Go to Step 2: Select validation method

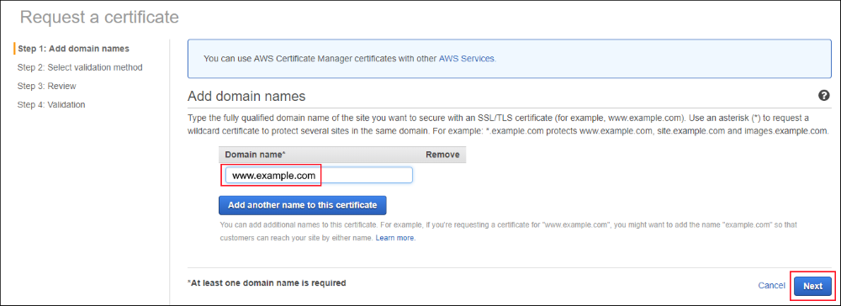80,67
